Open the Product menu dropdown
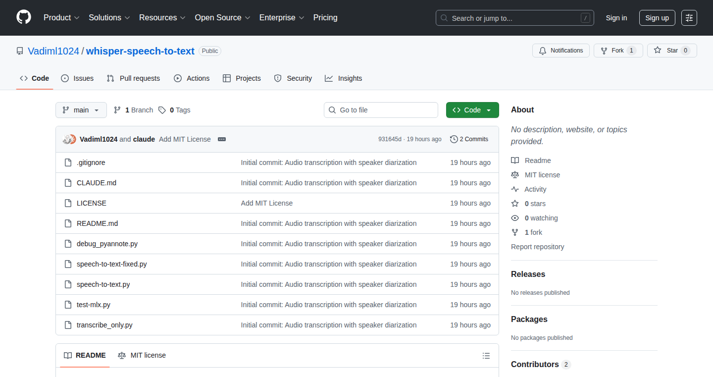Screen dimensions: 713x377 coord(61,18)
